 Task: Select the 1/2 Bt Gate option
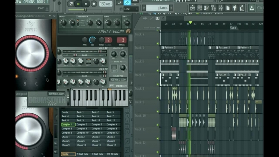113,154
